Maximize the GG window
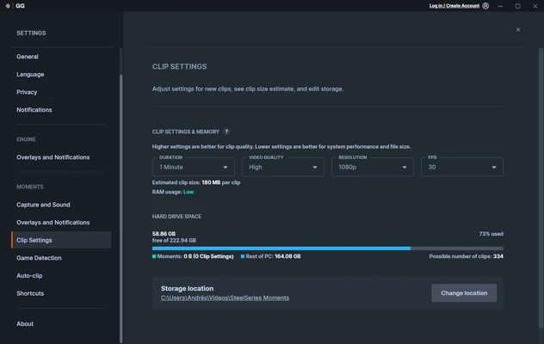This screenshot has height=344, width=544. pyautogui.click(x=517, y=6)
